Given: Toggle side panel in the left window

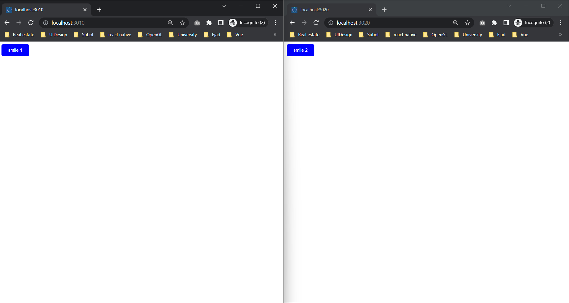Looking at the screenshot, I should 221,23.
